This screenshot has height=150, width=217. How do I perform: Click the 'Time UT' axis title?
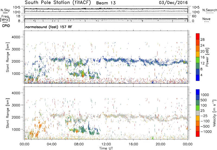point(106,148)
